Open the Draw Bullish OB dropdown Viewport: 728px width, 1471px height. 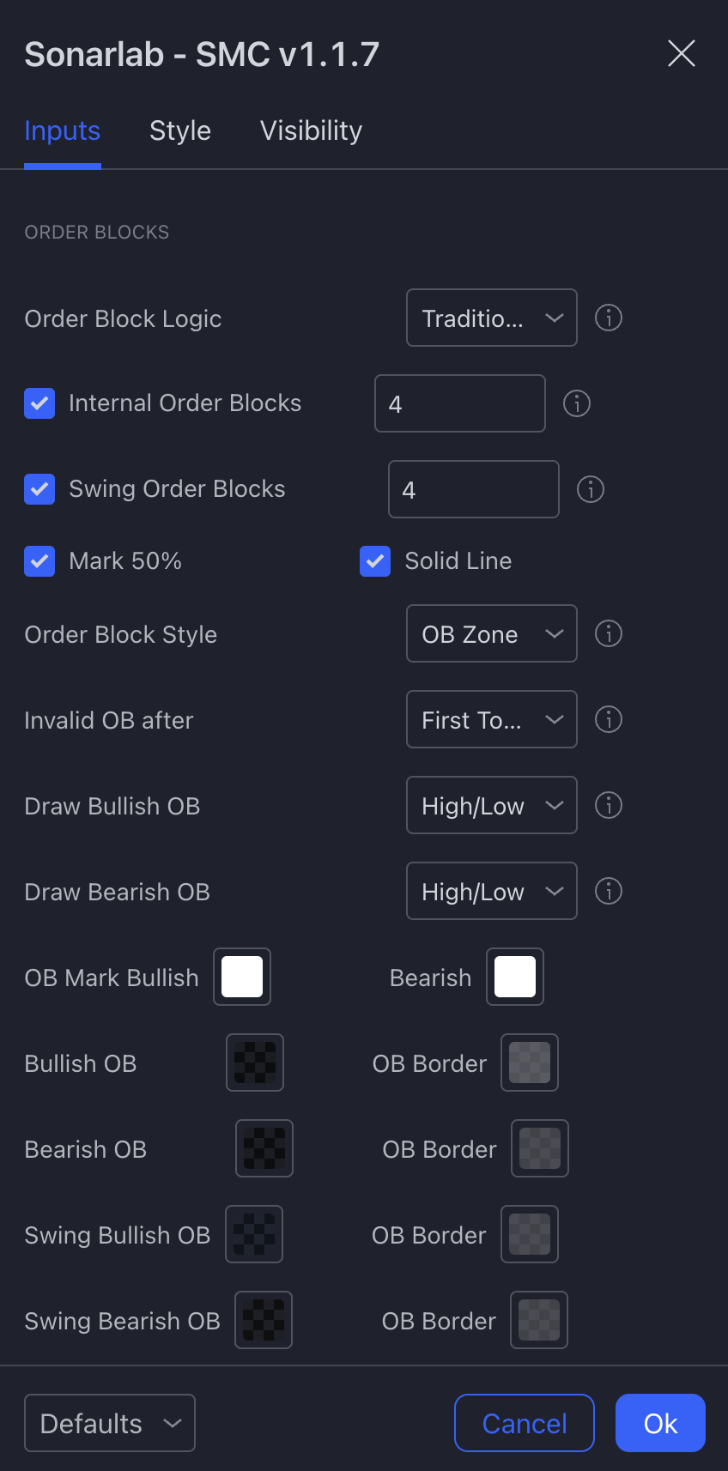tap(491, 805)
